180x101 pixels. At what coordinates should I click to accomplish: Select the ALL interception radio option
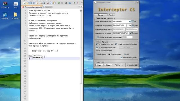[125, 54]
